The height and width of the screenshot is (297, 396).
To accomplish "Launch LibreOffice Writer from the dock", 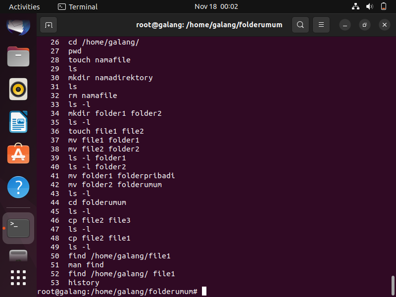I will click(18, 122).
